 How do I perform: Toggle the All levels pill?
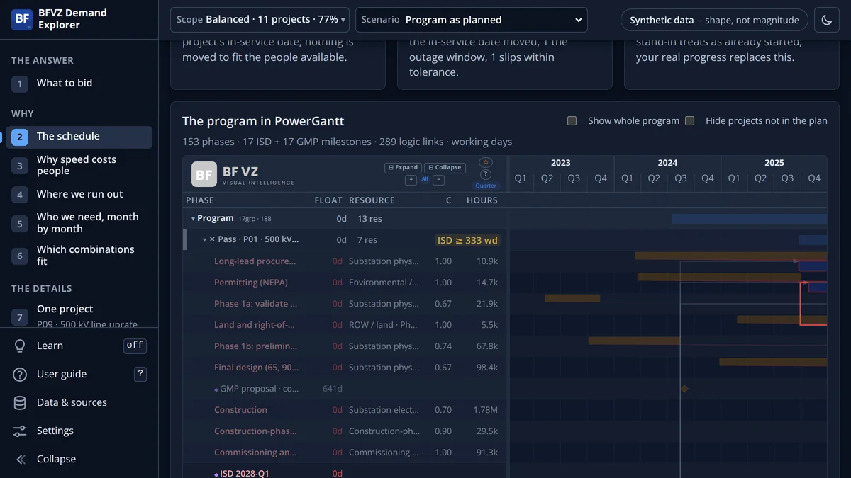425,180
